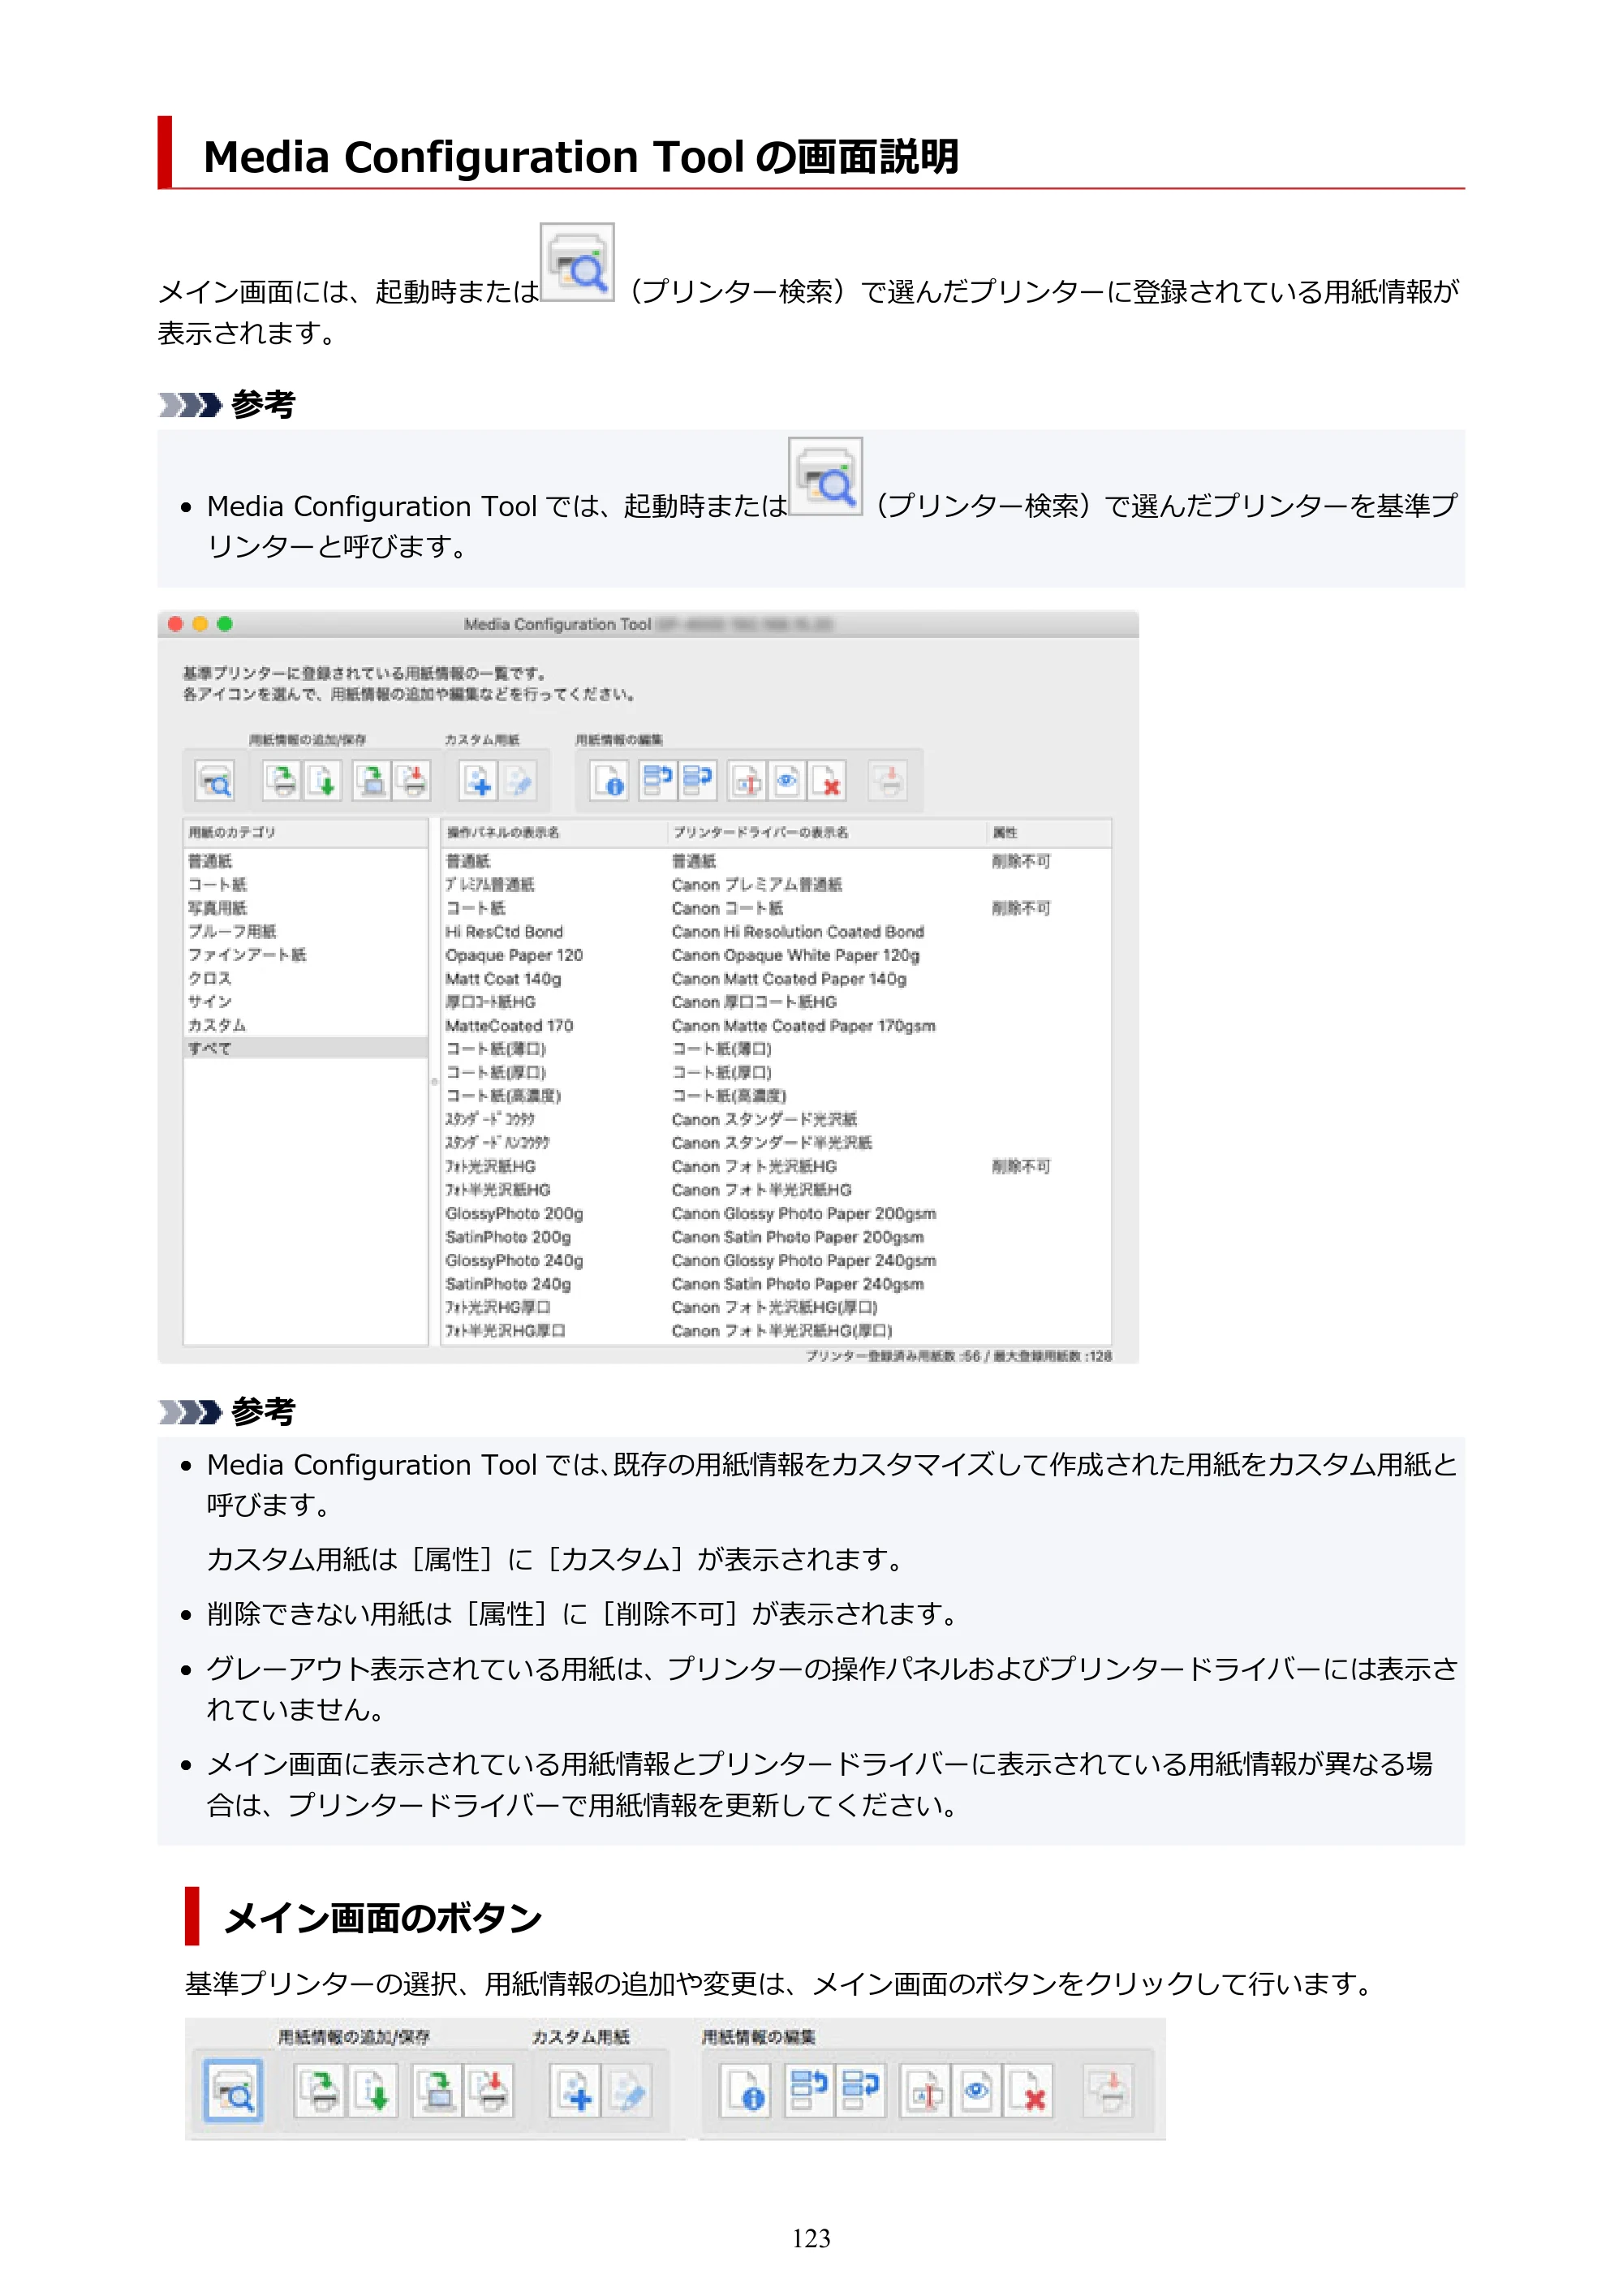Toggle the eye icon in the toolbar under メイン画面のボタン
This screenshot has height=2296, width=1623.
977,2090
